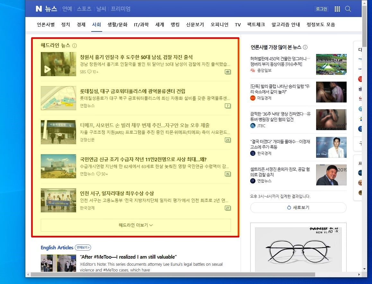This screenshot has height=284, width=372.
Task: Open 정정보도 모음 tab
Action: coord(321,25)
